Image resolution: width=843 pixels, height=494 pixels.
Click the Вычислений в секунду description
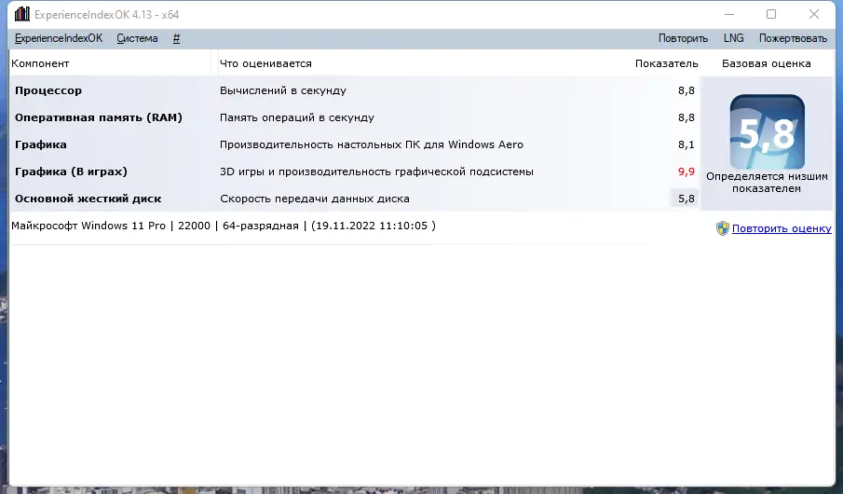coord(283,90)
